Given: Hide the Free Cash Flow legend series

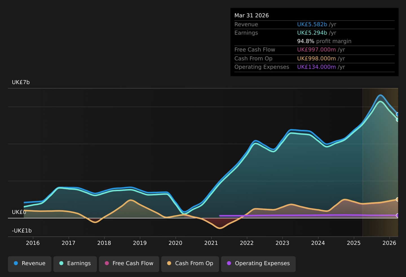Looking at the screenshot, I should [x=129, y=264].
